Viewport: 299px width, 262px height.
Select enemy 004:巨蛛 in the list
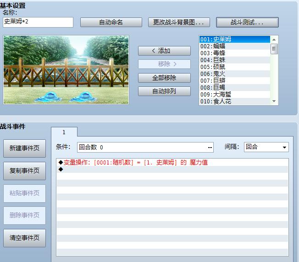point(235,60)
